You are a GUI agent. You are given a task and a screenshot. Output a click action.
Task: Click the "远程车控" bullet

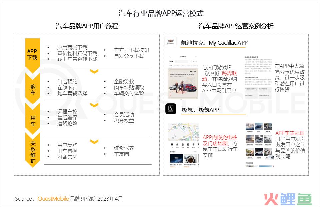(x=67, y=112)
